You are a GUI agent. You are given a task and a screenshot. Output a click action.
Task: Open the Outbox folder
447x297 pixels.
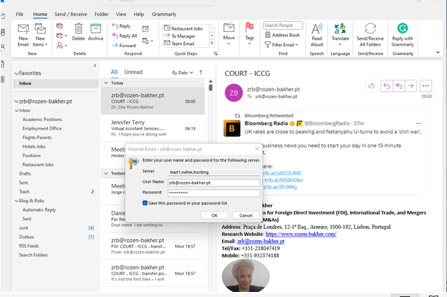click(27, 237)
